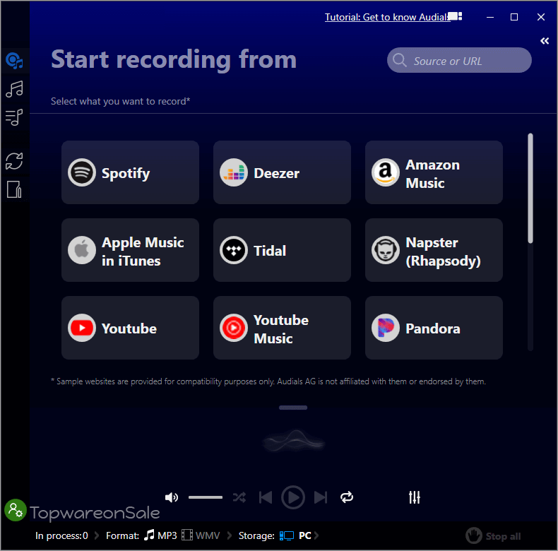Open the Storage: PC selector

coord(275,535)
